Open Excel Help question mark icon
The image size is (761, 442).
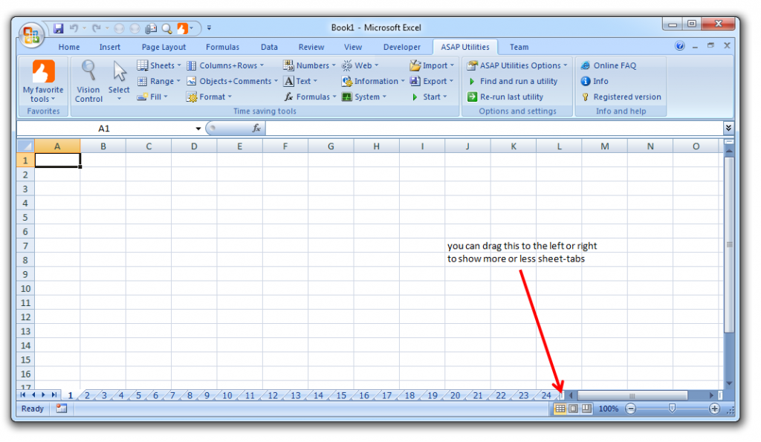coord(679,45)
